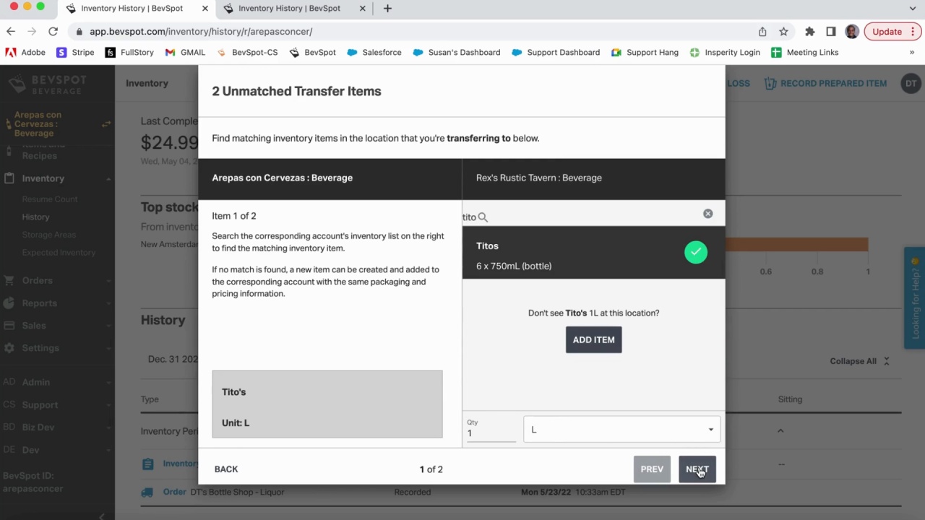Click BACK in the dialog
Viewport: 925px width, 520px height.
point(226,469)
